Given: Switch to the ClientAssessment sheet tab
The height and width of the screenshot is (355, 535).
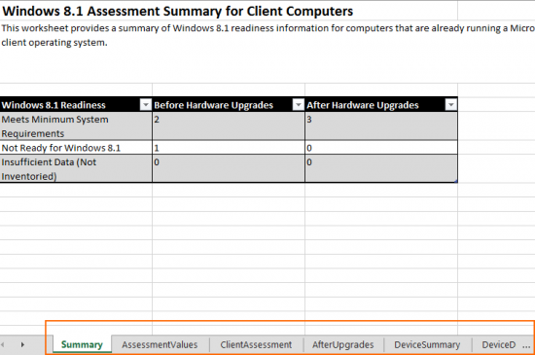Looking at the screenshot, I should [256, 344].
